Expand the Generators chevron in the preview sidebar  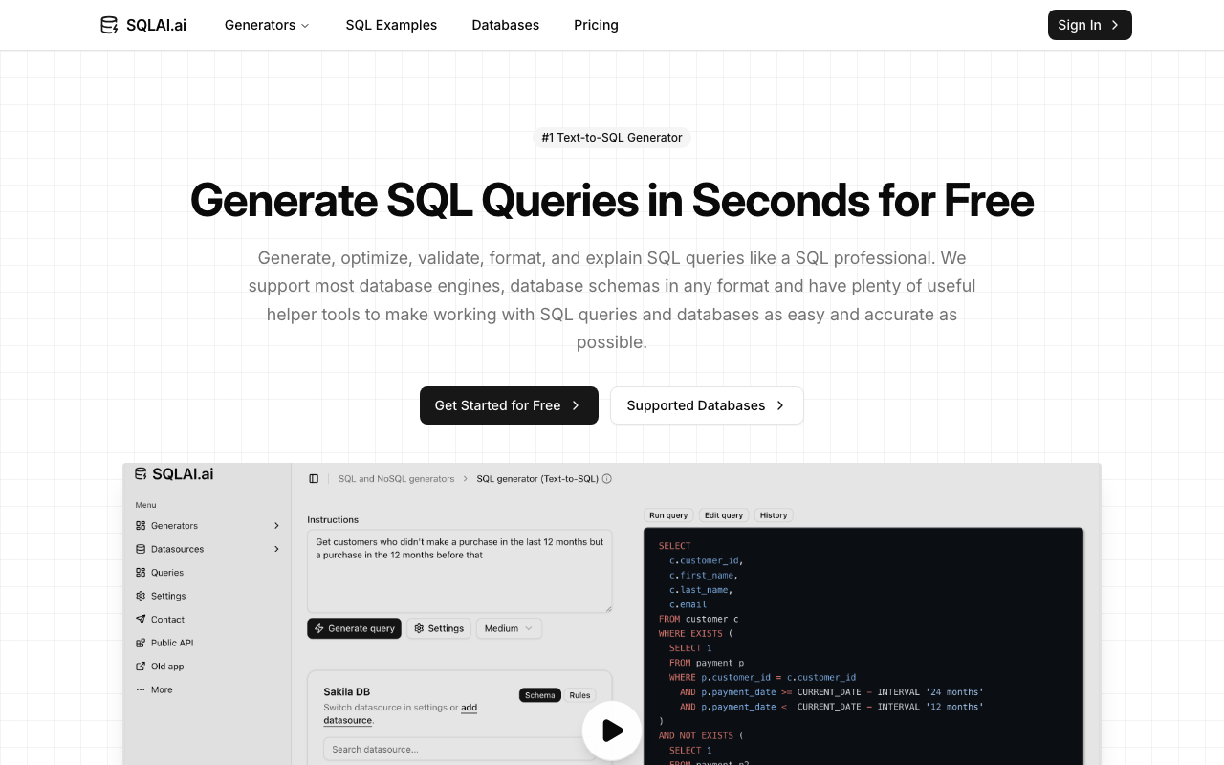pyautogui.click(x=276, y=526)
